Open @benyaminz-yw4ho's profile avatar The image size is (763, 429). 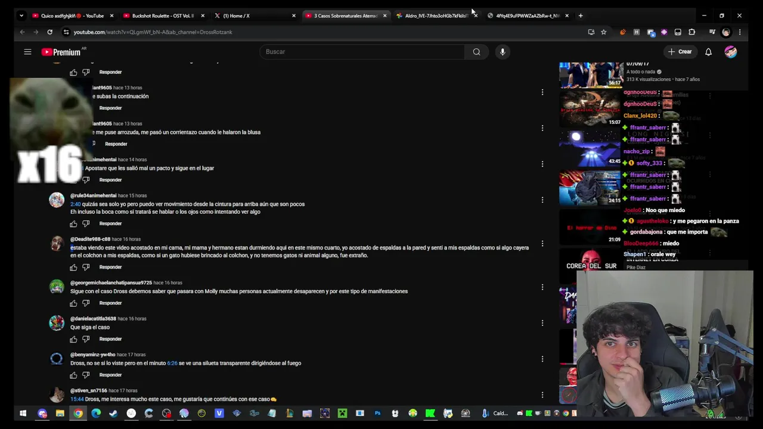coord(57,359)
